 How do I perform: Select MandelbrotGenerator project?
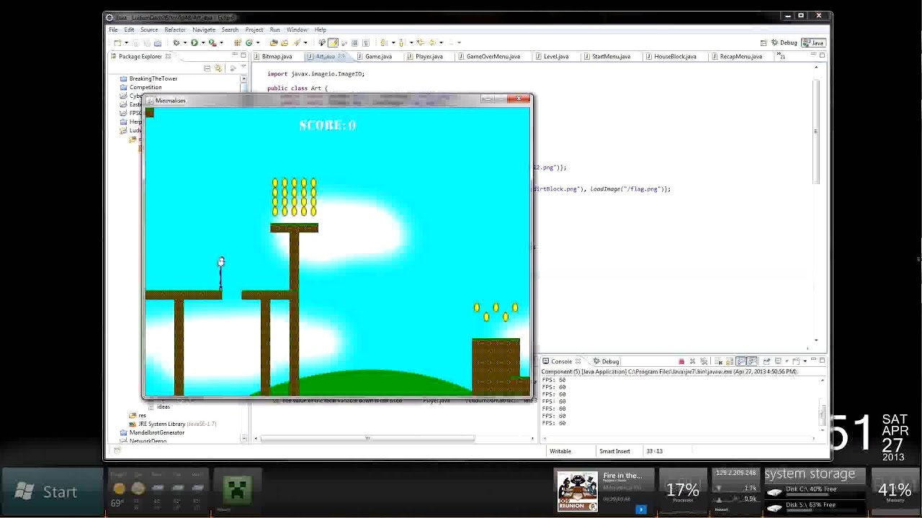click(x=156, y=432)
